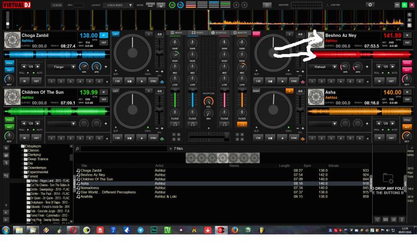This screenshot has height=247, width=417.
Task: Switch to the MIXER tab
Action: (x=176, y=33)
